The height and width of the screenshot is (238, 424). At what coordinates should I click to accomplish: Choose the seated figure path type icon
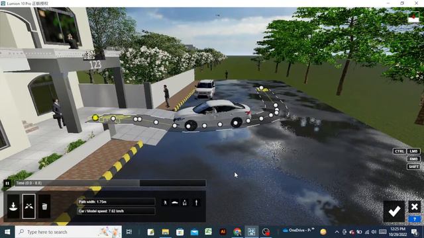click(185, 202)
